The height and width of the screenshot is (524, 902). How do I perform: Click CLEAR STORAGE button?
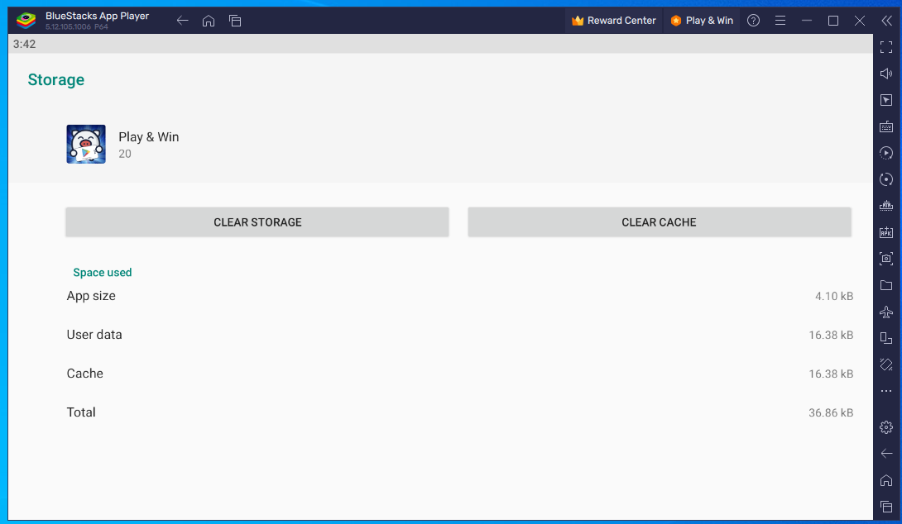257,222
